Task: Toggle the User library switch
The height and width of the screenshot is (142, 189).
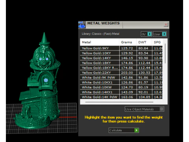Action: [x=160, y=34]
